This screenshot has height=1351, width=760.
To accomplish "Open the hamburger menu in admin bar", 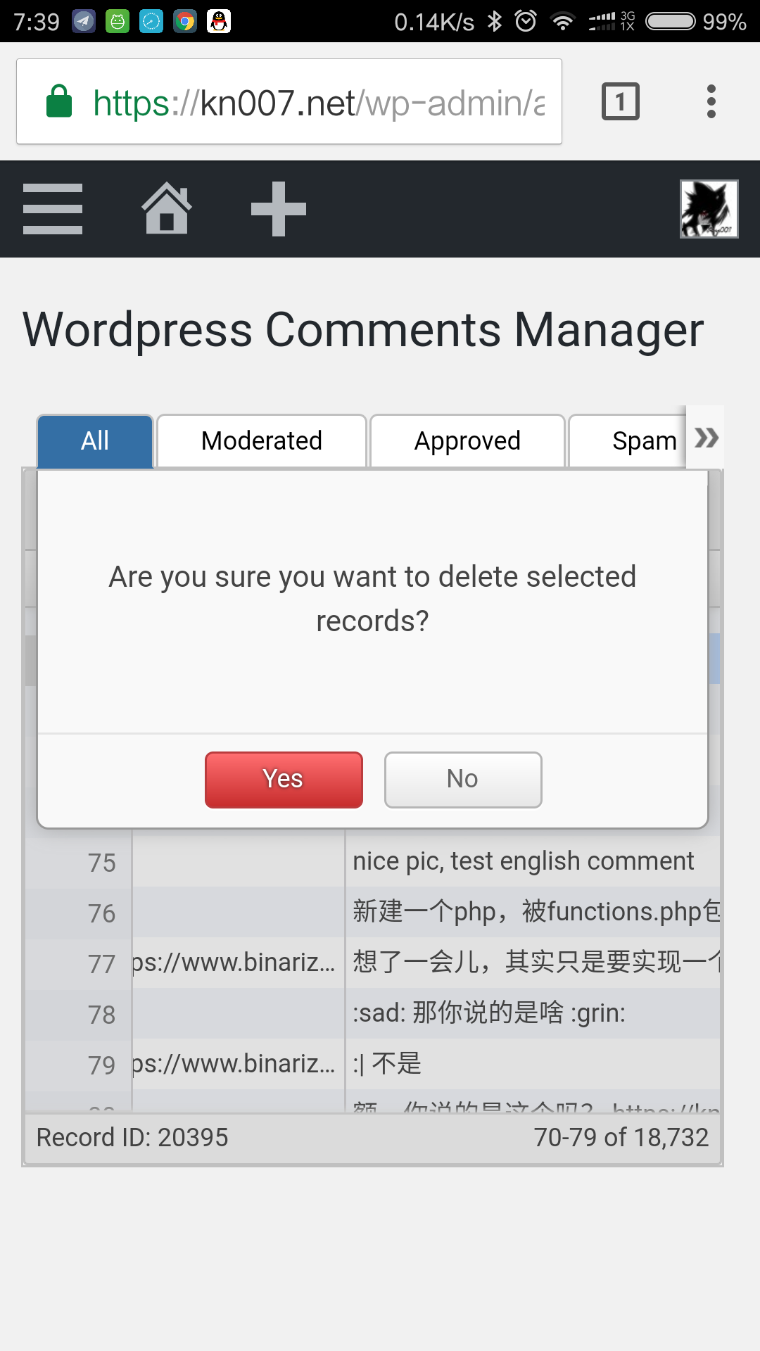I will [x=53, y=209].
